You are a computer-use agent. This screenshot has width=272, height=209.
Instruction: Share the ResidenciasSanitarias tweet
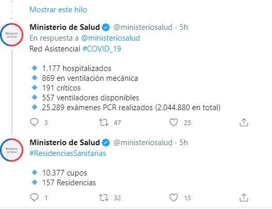point(244,197)
